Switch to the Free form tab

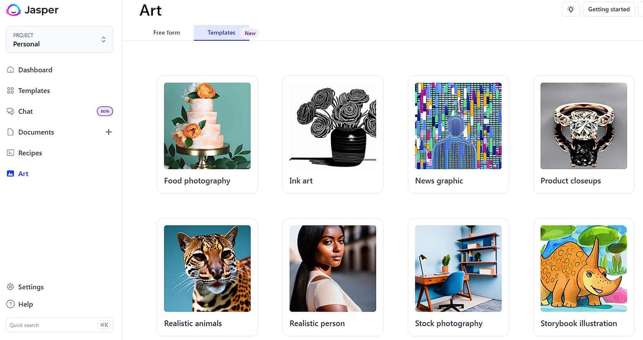point(166,32)
